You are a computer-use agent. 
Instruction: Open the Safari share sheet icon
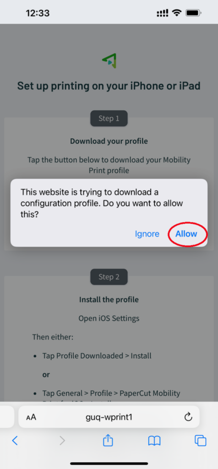[x=108, y=440]
